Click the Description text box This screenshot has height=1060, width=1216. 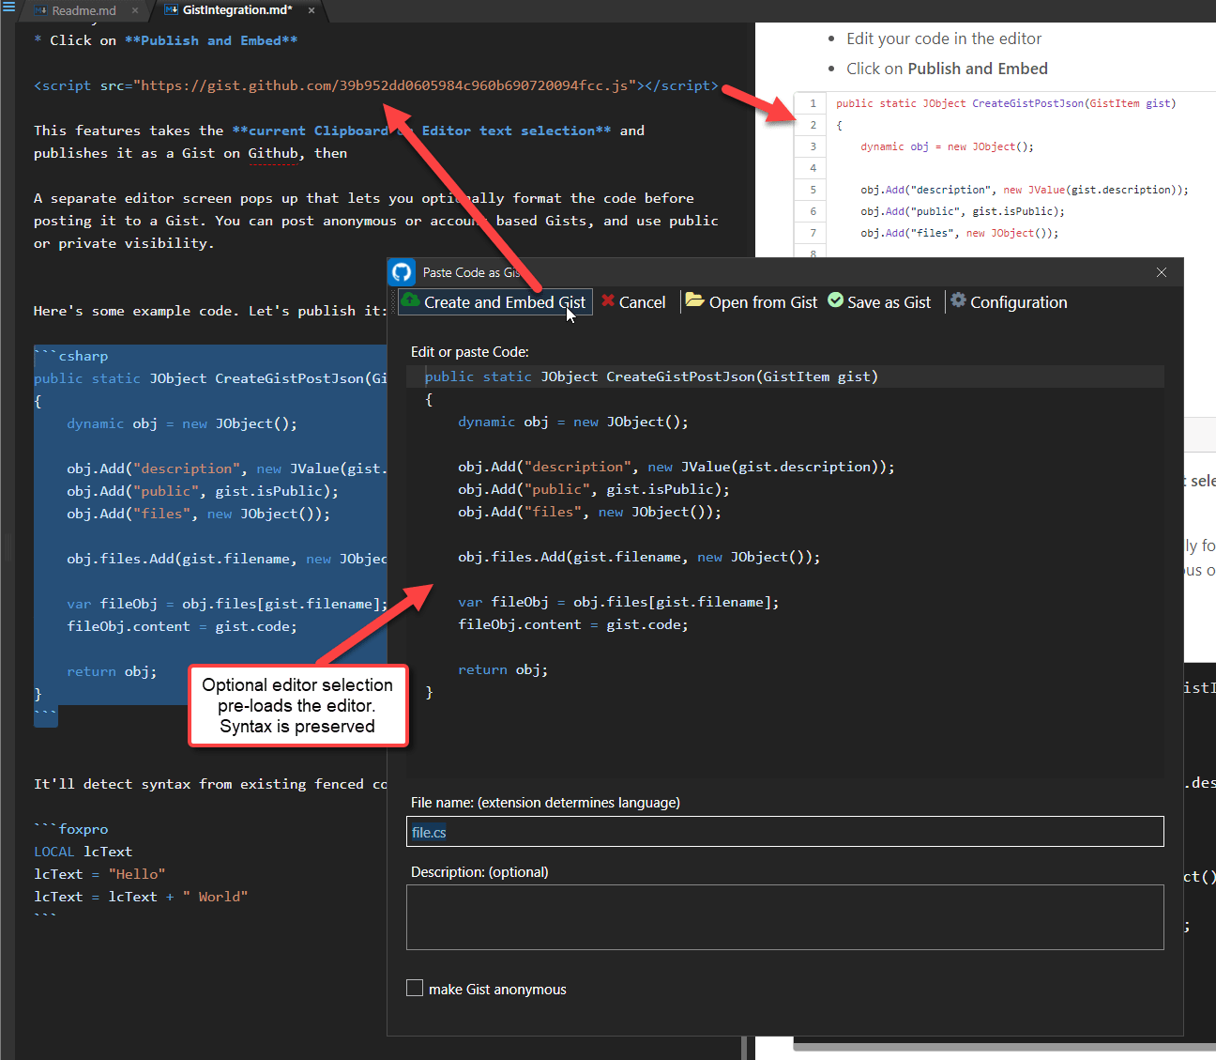[x=785, y=917]
